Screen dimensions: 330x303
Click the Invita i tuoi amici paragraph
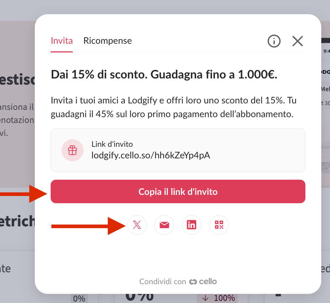(x=174, y=107)
